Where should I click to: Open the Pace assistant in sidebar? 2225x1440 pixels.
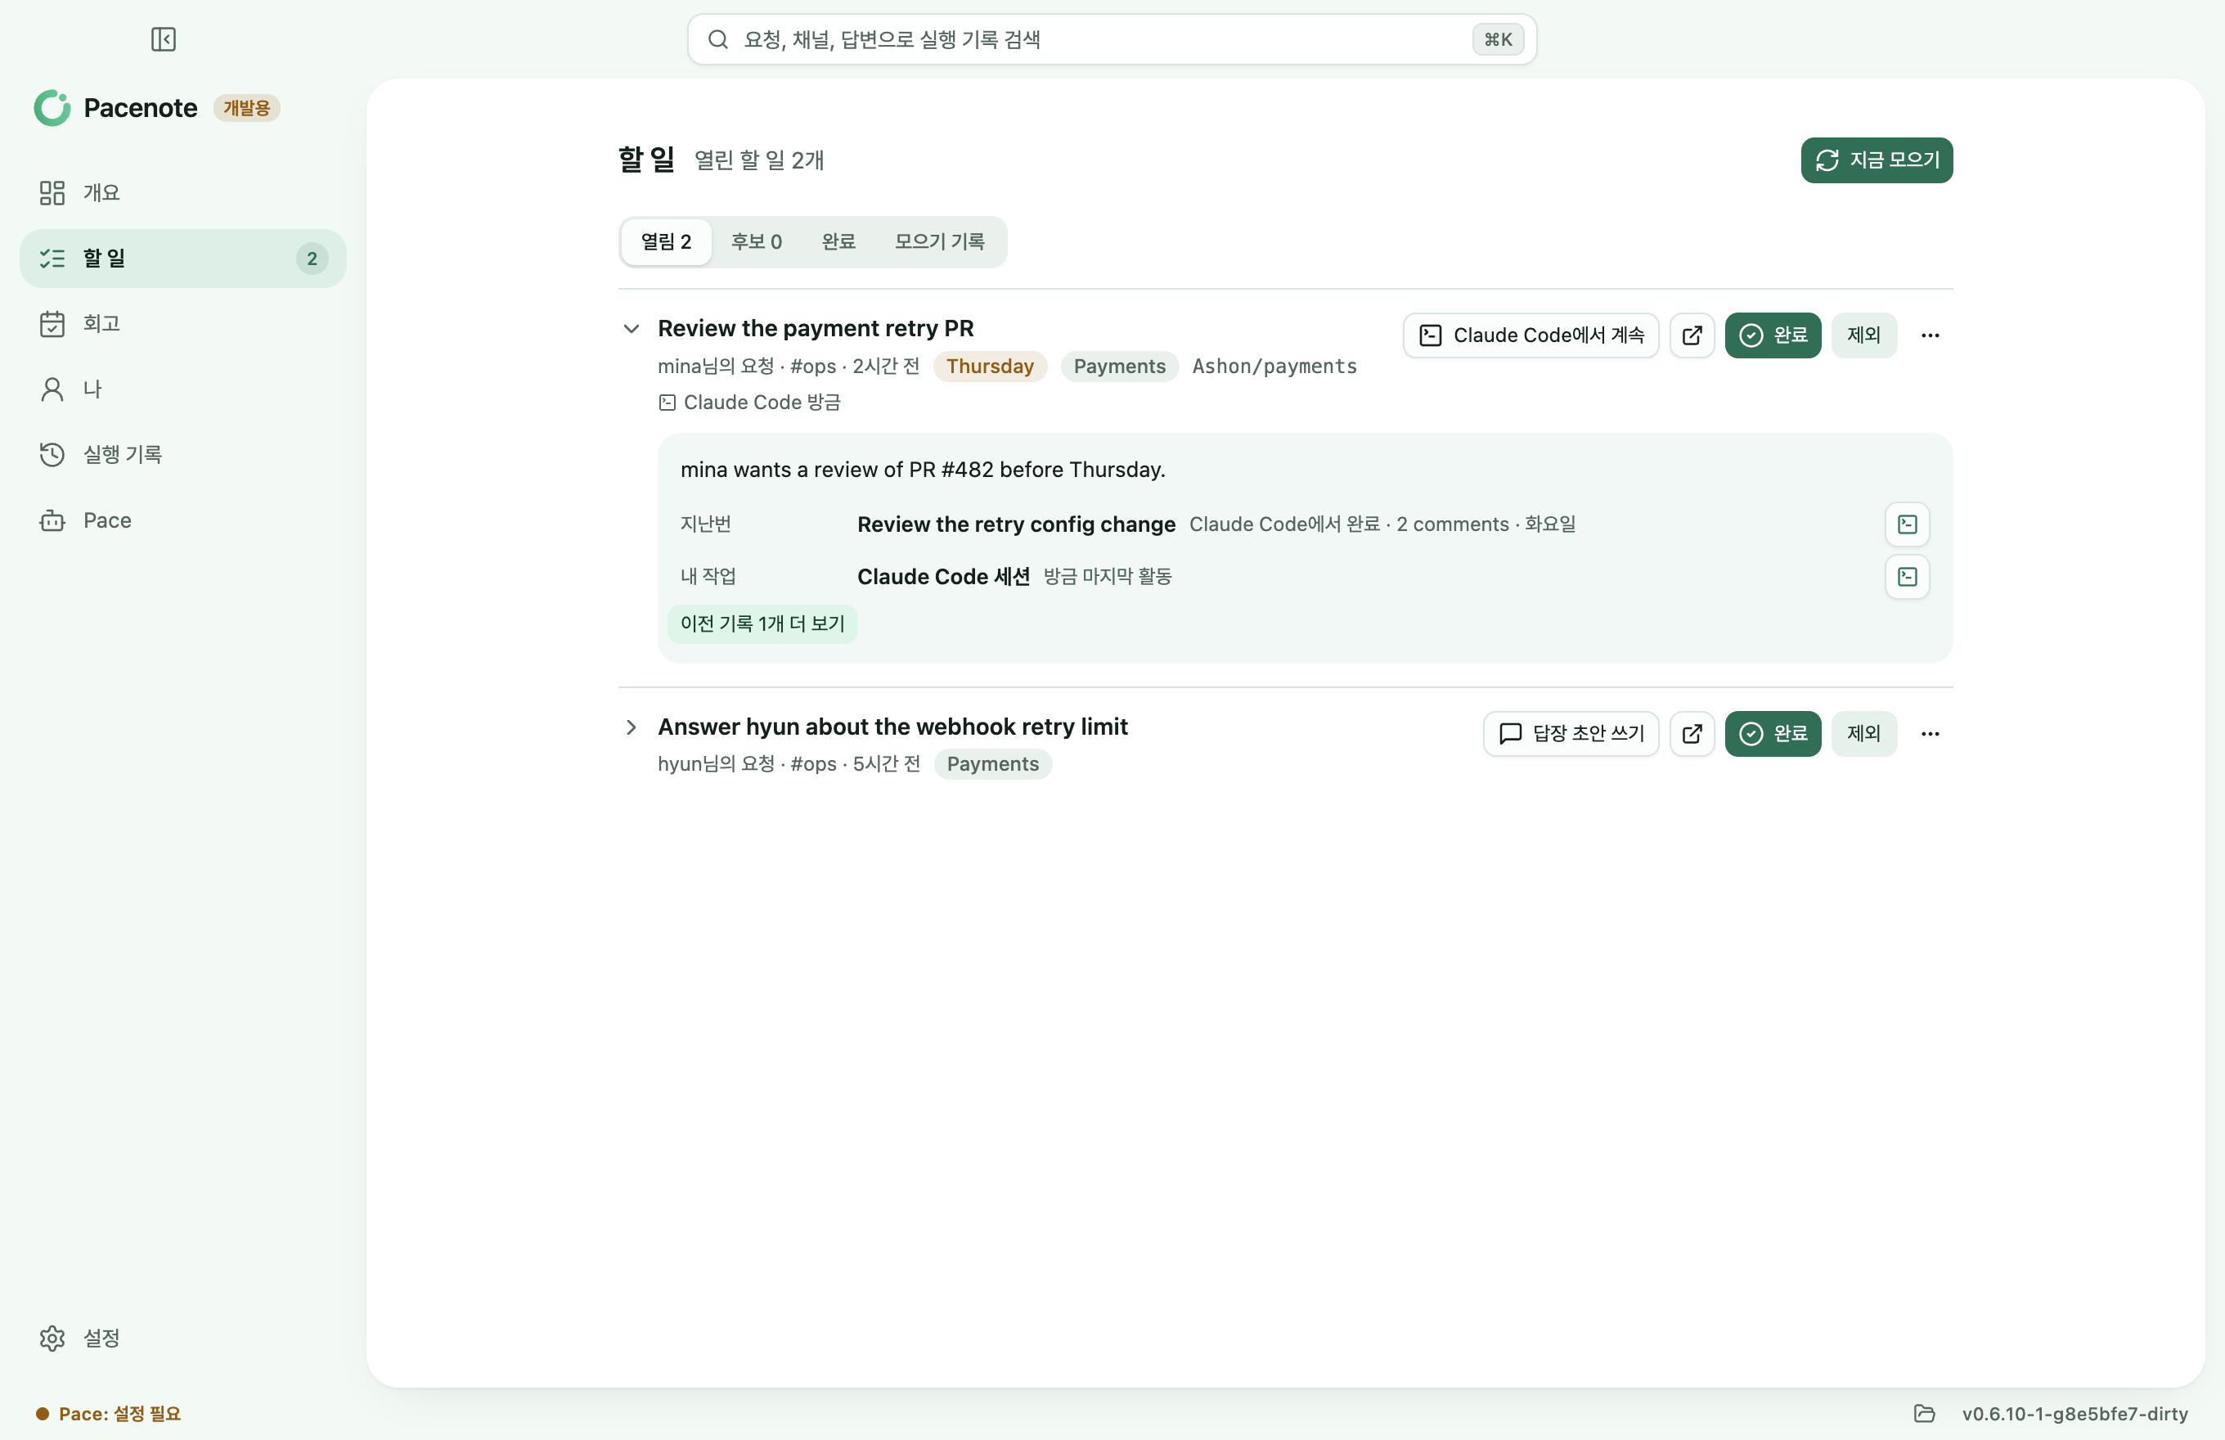[x=183, y=520]
